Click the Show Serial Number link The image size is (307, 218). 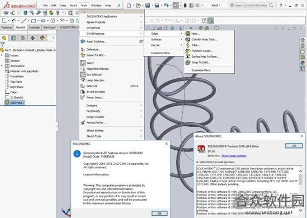[234, 155]
